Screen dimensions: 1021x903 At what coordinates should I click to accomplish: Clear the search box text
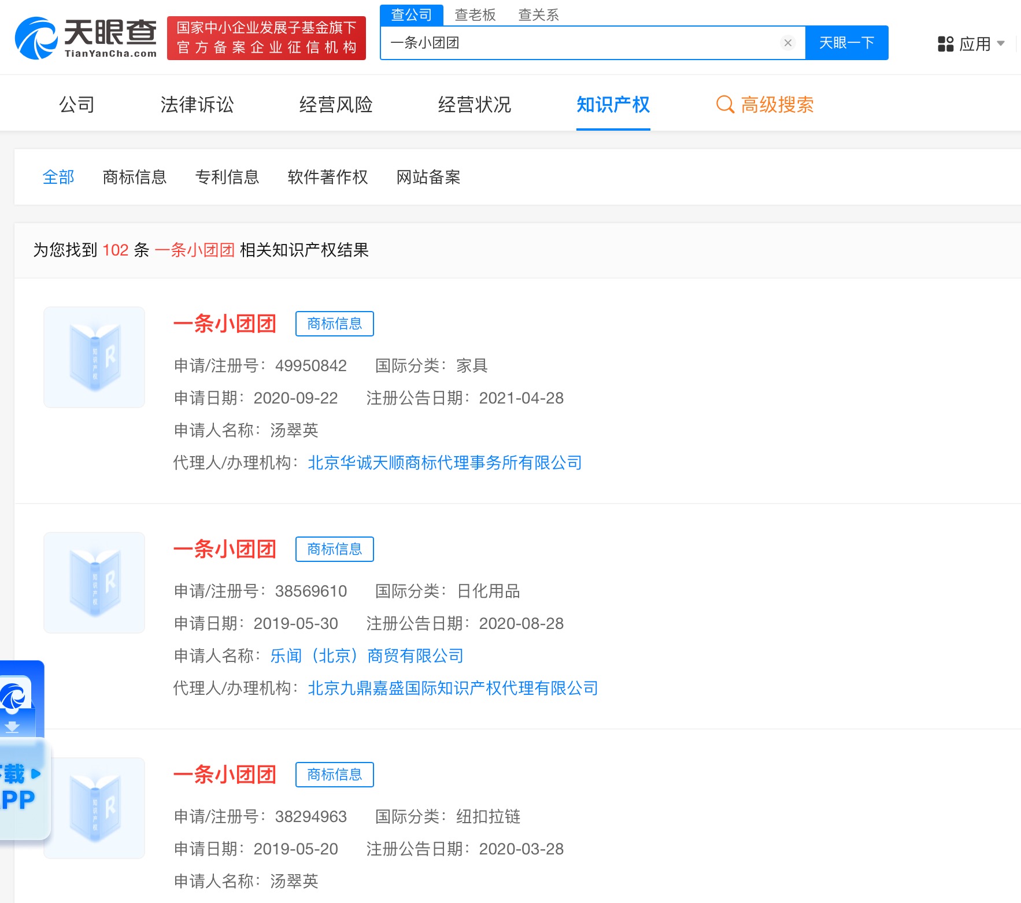click(787, 43)
